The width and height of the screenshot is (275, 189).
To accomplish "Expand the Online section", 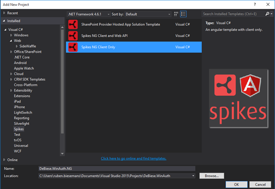I will (x=4, y=160).
